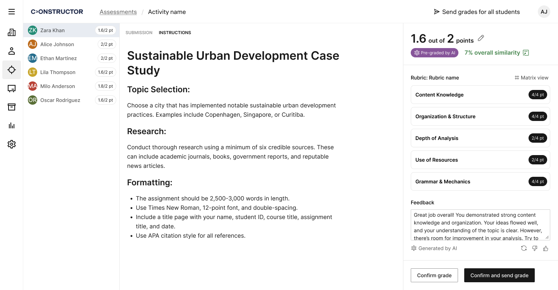Expand the Content Knowledge rubric criterion
558x290 pixels.
480,95
